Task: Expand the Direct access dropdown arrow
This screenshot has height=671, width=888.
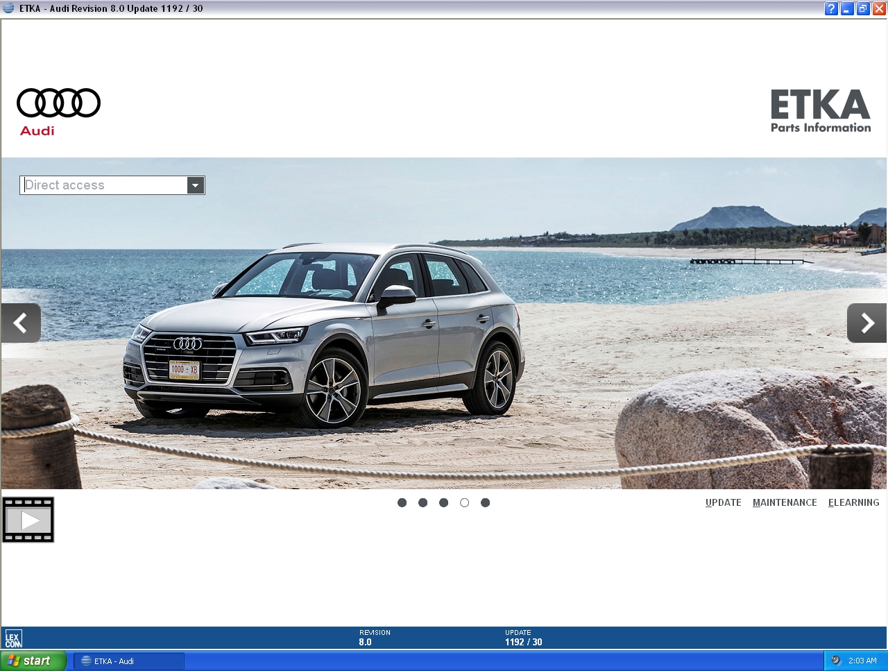Action: tap(196, 185)
